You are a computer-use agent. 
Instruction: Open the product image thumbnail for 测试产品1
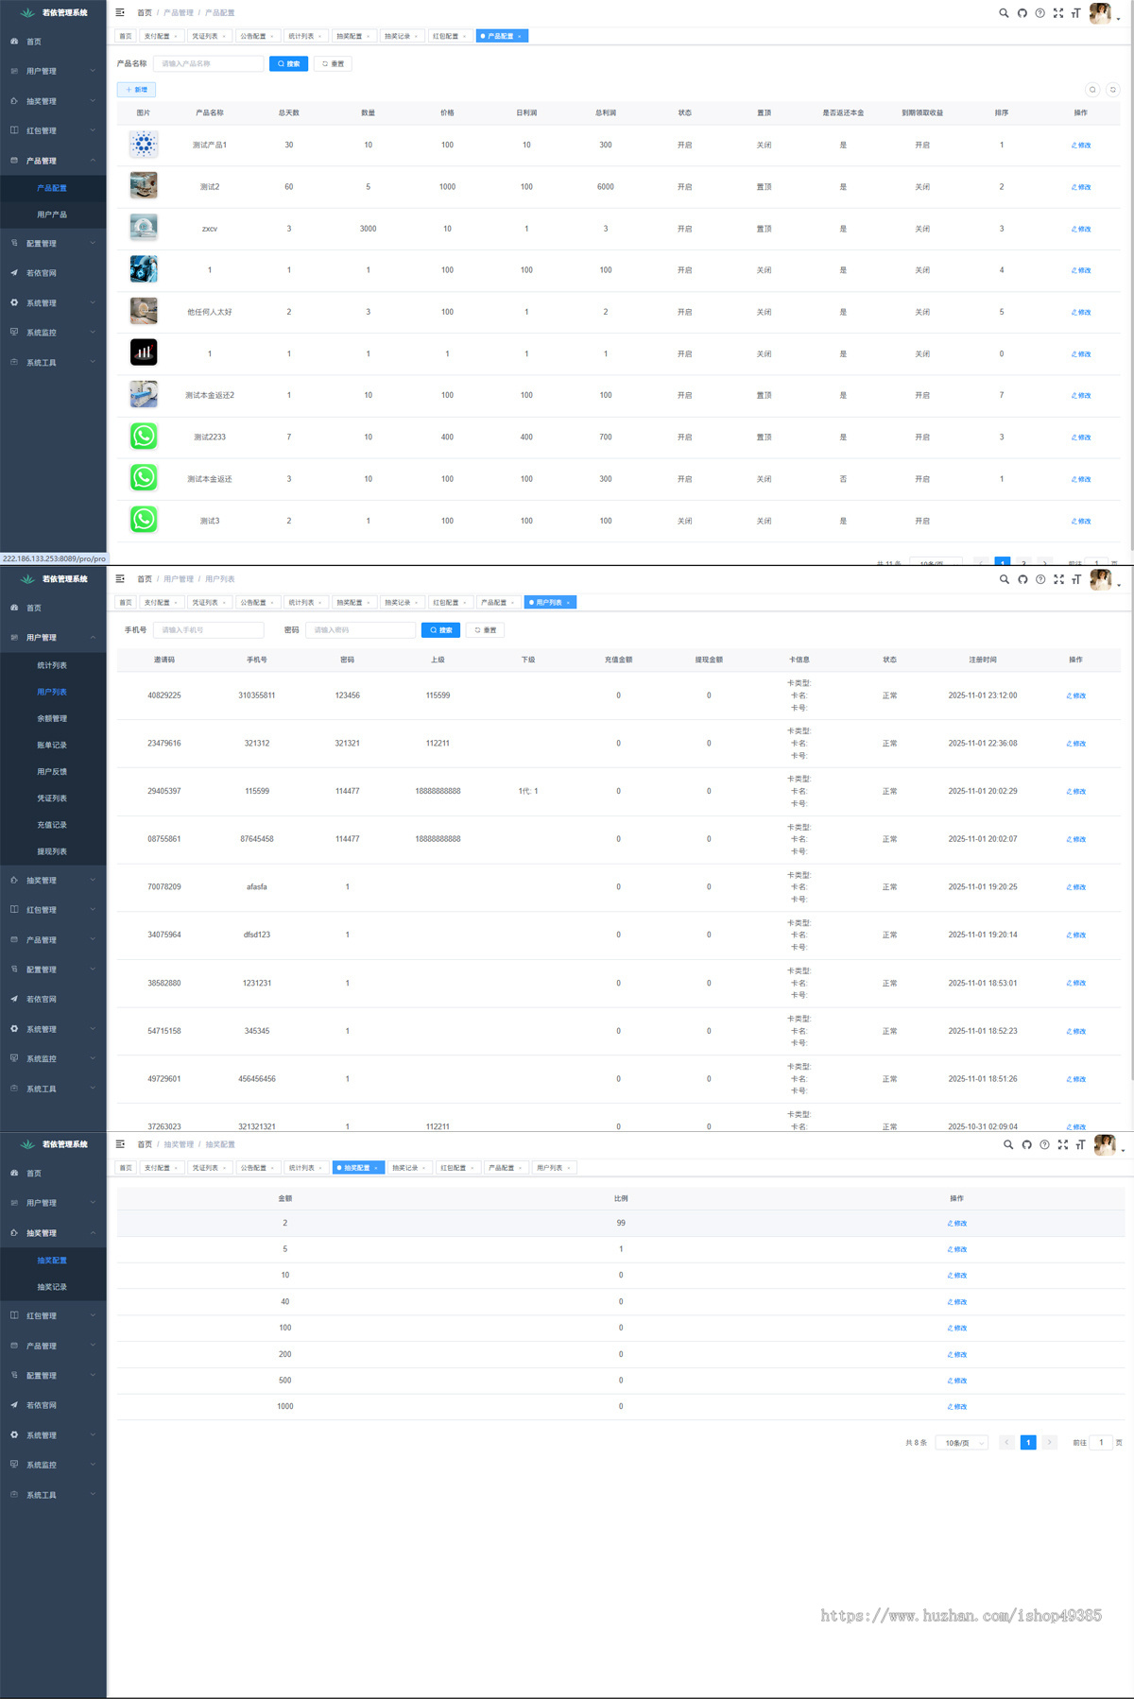pyautogui.click(x=144, y=145)
